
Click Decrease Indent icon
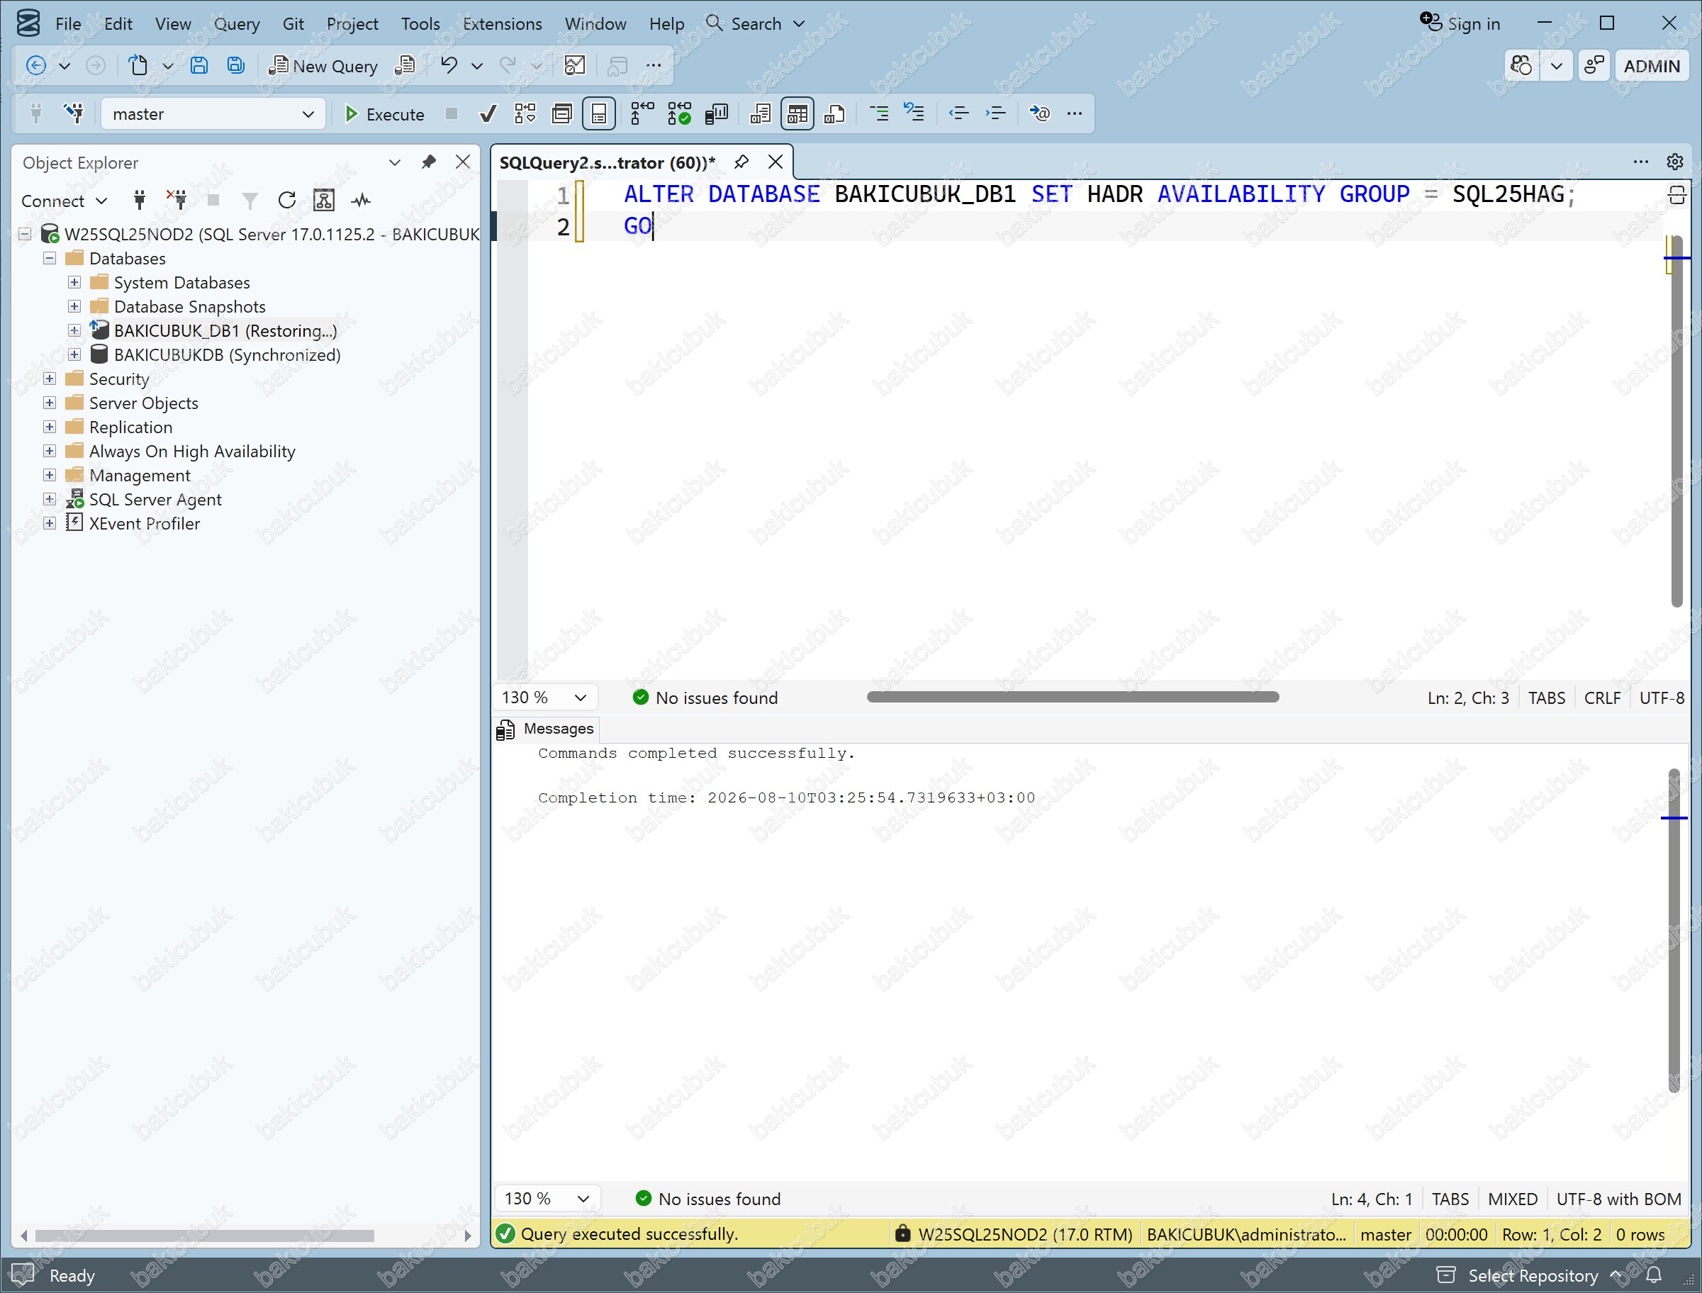pos(958,114)
